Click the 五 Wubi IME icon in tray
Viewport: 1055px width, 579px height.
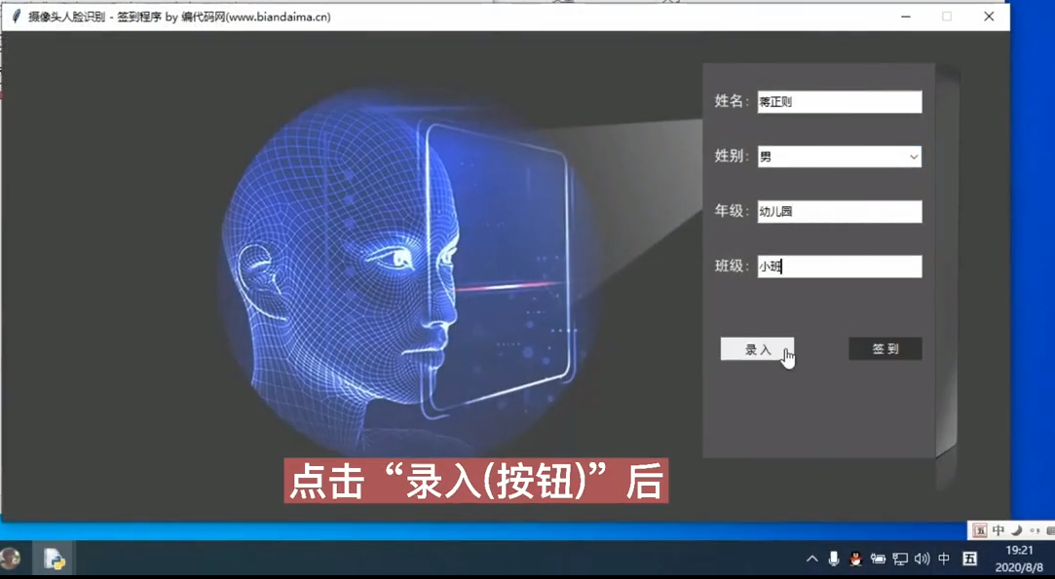click(x=968, y=559)
